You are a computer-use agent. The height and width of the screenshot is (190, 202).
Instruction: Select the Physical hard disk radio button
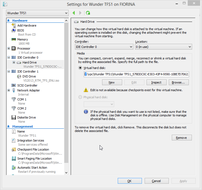click(x=80, y=97)
